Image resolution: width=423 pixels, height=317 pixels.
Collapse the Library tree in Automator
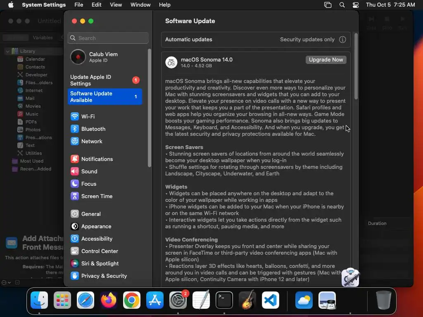(x=7, y=51)
